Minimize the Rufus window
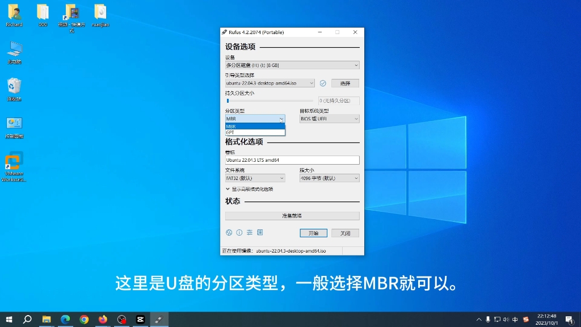The image size is (581, 327). pyautogui.click(x=320, y=32)
